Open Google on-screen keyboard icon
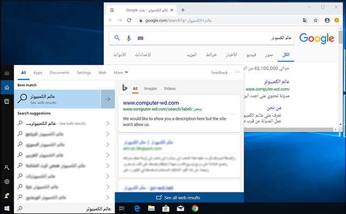 pos(141,38)
